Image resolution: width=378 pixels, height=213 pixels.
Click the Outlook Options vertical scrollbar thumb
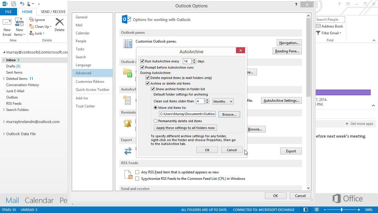click(309, 57)
